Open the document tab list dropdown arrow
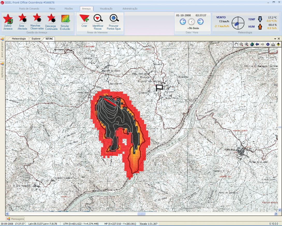Viewport: 282px width, 226px height. pos(275,39)
